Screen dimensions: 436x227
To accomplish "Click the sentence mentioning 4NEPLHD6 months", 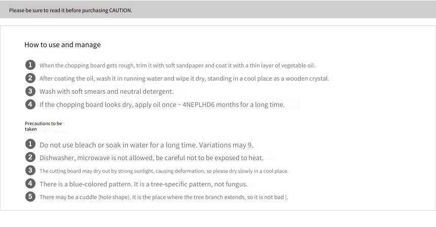I will point(162,105).
